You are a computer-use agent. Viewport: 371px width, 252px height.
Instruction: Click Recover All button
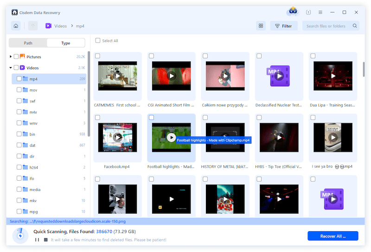click(x=333, y=236)
